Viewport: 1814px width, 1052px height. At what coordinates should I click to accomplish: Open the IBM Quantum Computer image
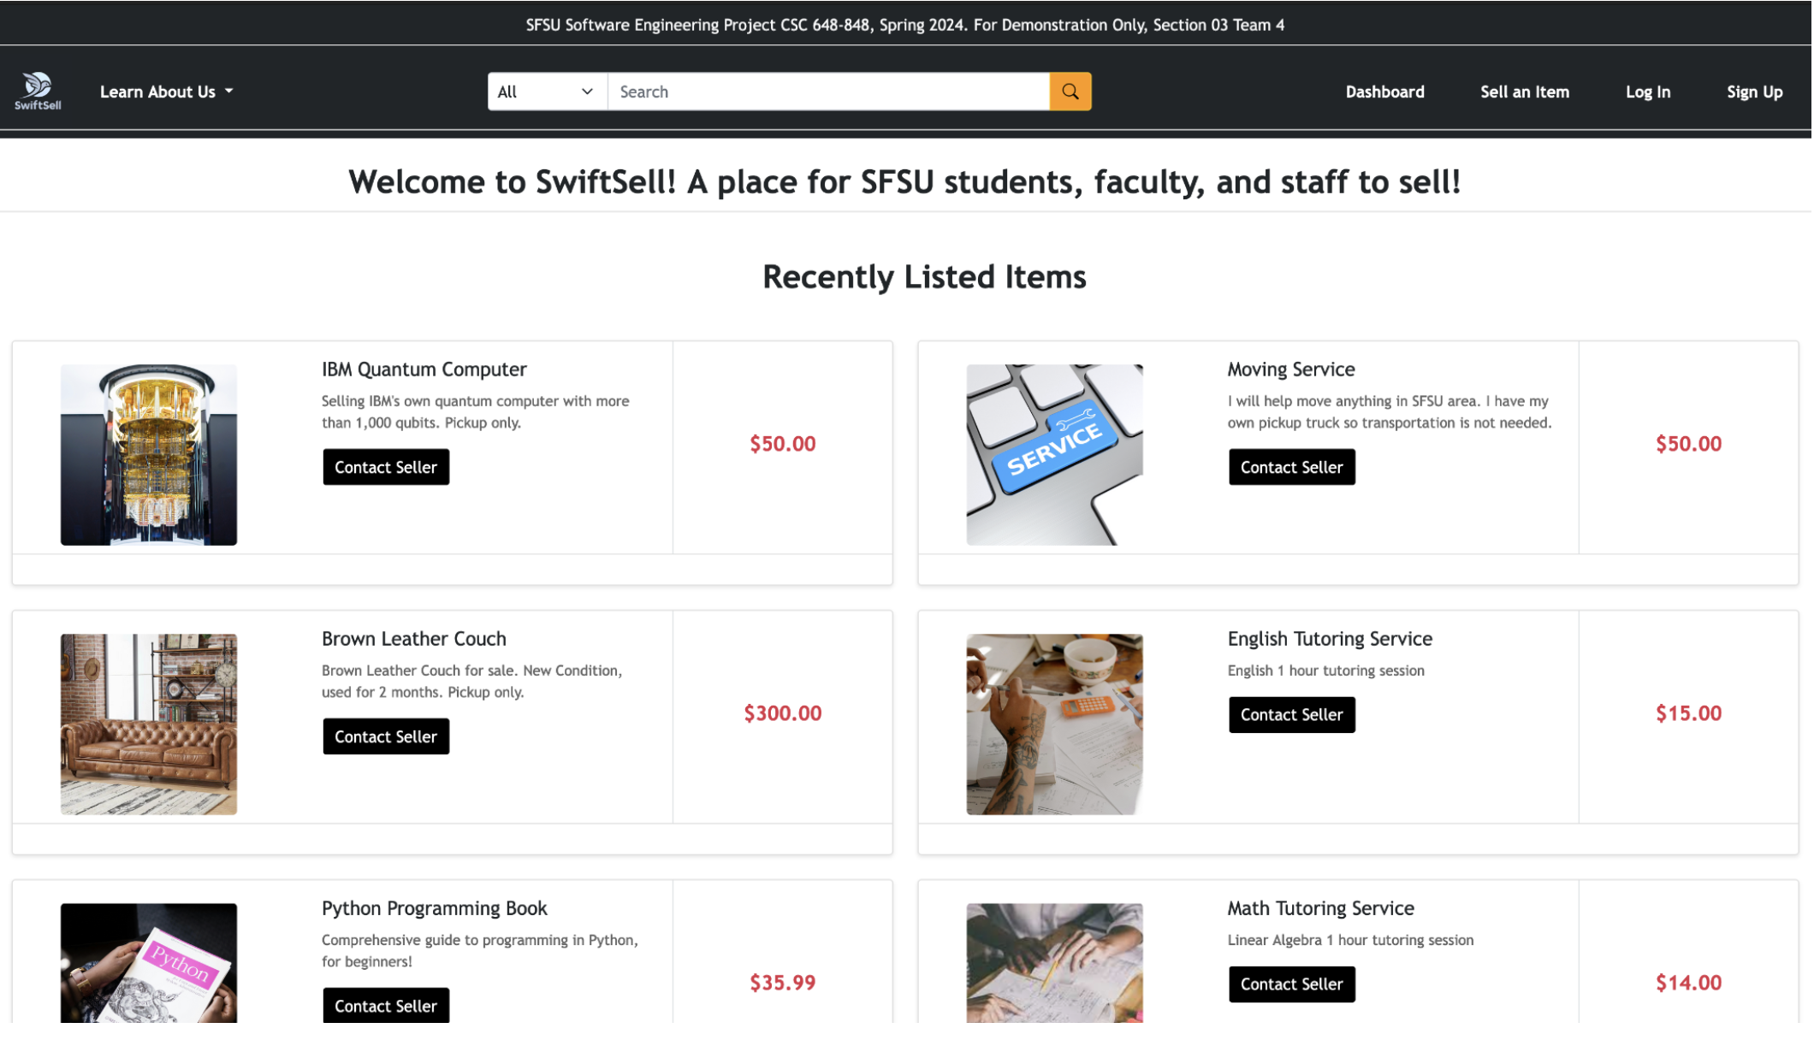[149, 454]
